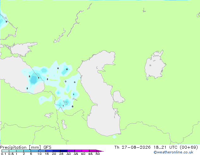This screenshot has width=200, height=155.
Task: Select the '18..21 UTC' time range text
Action: point(165,147)
